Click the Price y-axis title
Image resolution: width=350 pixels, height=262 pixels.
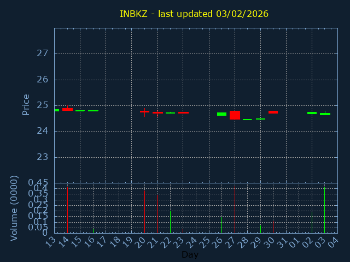coord(26,104)
